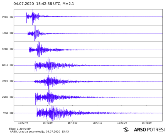The image size is (165, 135).
Task: Click the GOLS HHZ station label
Action: click(x=8, y=65)
